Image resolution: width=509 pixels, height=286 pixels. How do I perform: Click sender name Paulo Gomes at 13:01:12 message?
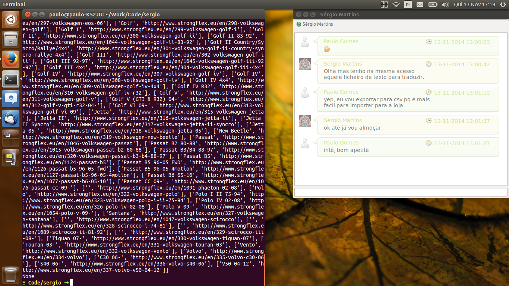tap(341, 92)
